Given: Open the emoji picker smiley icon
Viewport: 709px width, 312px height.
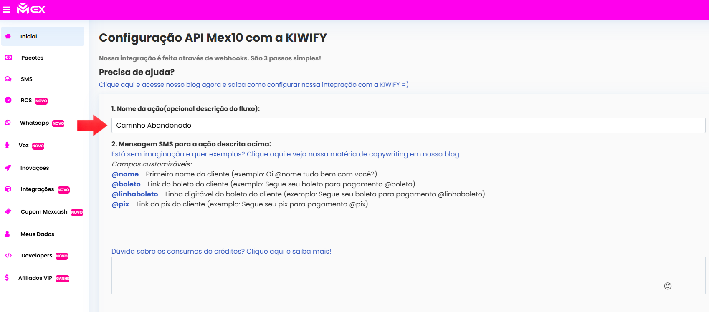Looking at the screenshot, I should (x=668, y=286).
